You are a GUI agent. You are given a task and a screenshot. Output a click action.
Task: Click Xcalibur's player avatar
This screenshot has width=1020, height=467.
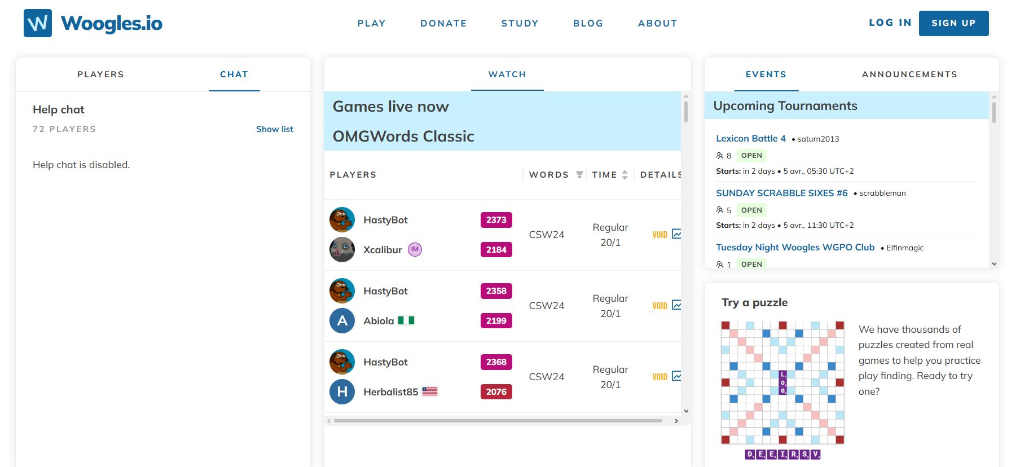tap(342, 250)
